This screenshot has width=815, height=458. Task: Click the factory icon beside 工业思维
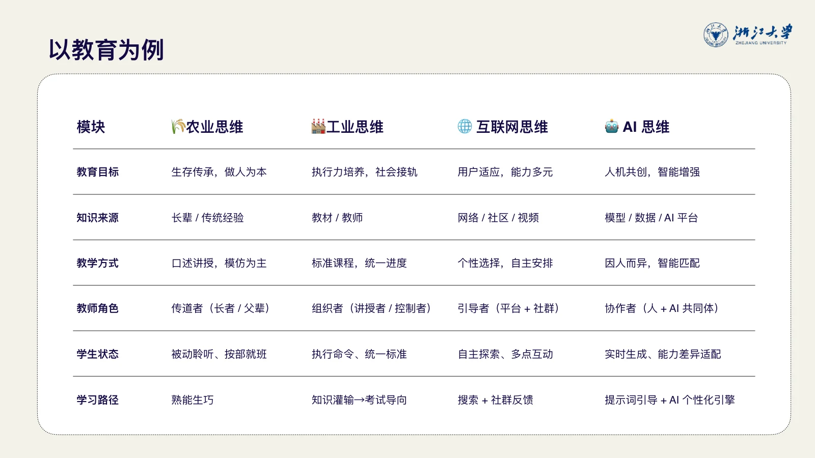pos(318,126)
